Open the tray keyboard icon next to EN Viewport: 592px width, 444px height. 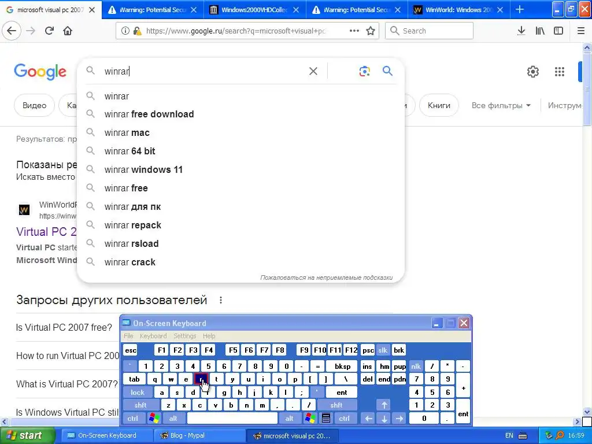tap(523, 436)
